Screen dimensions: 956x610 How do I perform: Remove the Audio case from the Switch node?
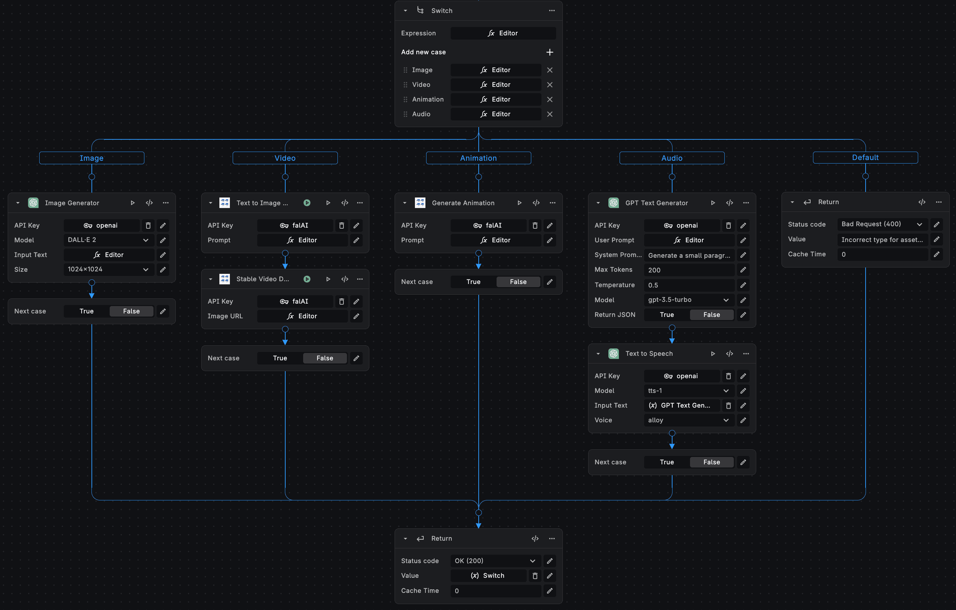tap(550, 114)
